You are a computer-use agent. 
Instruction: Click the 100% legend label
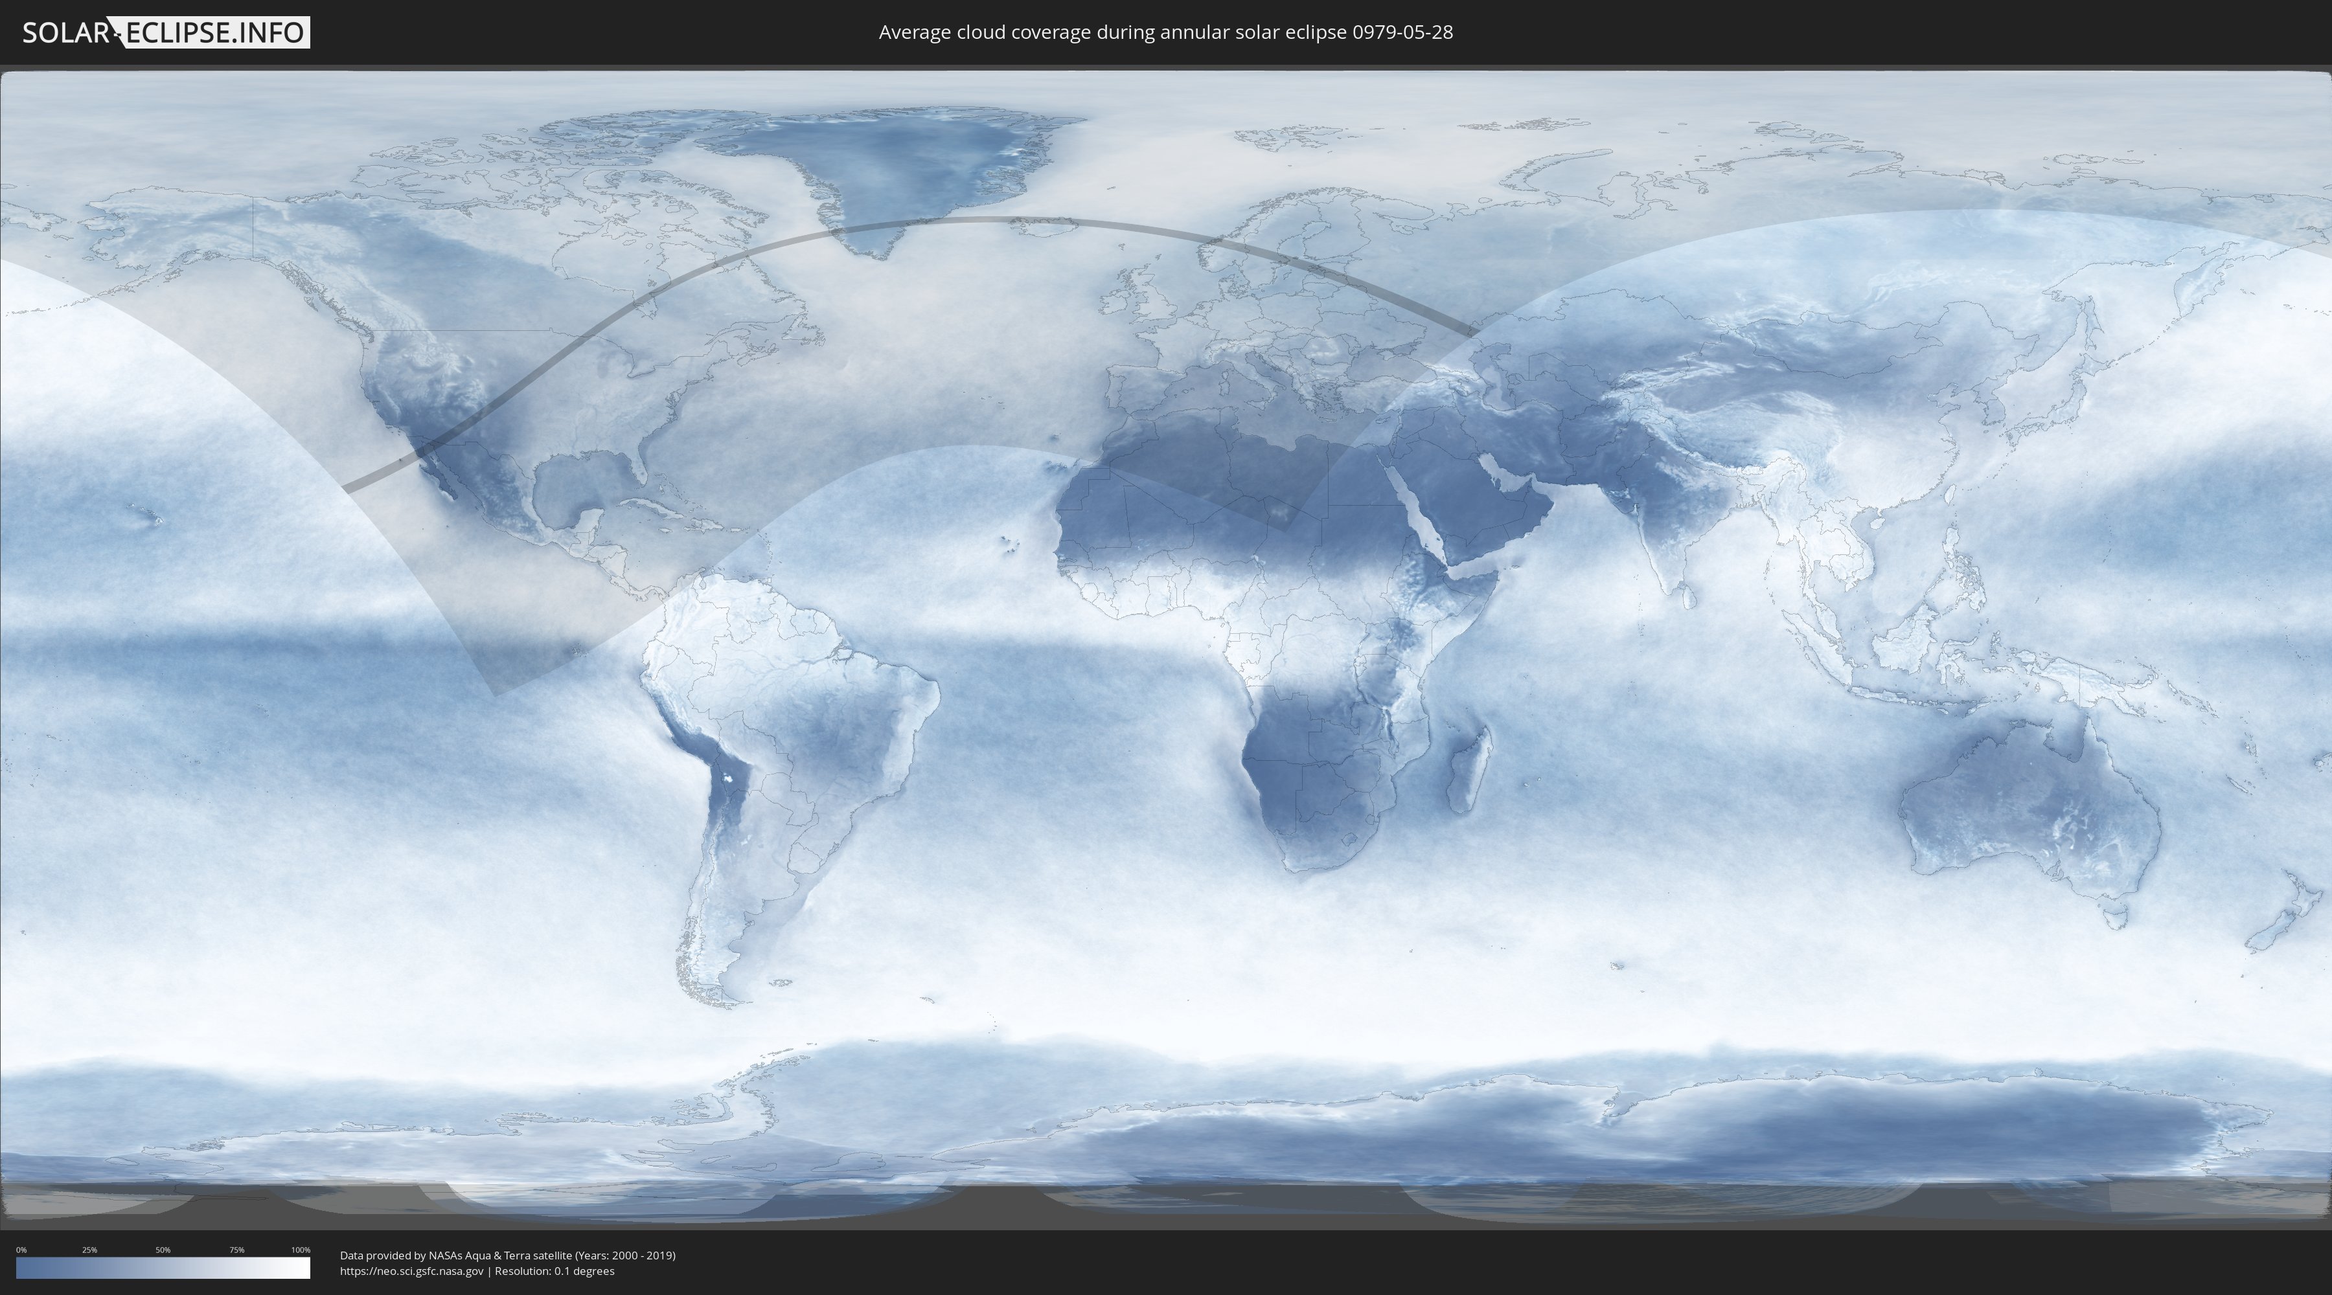tap(301, 1250)
